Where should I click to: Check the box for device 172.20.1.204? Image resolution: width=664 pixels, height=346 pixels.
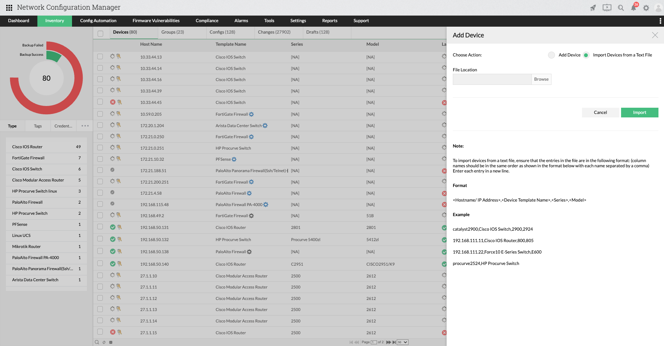point(100,125)
